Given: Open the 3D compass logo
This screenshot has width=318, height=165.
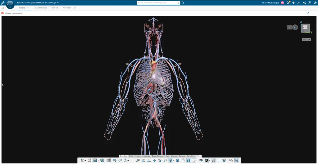Looking at the screenshot, I should click(10, 4).
